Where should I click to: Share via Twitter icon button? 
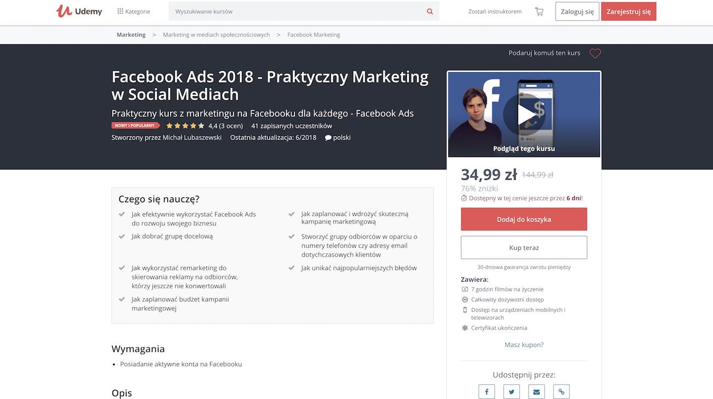click(511, 391)
